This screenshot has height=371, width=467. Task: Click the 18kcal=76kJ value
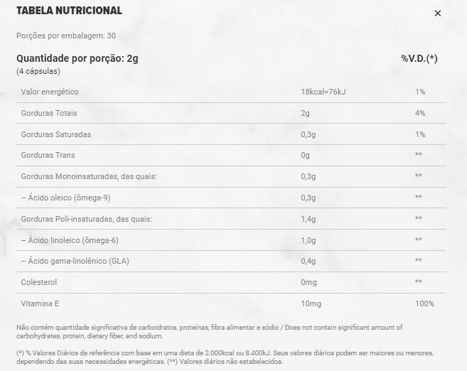(x=323, y=92)
